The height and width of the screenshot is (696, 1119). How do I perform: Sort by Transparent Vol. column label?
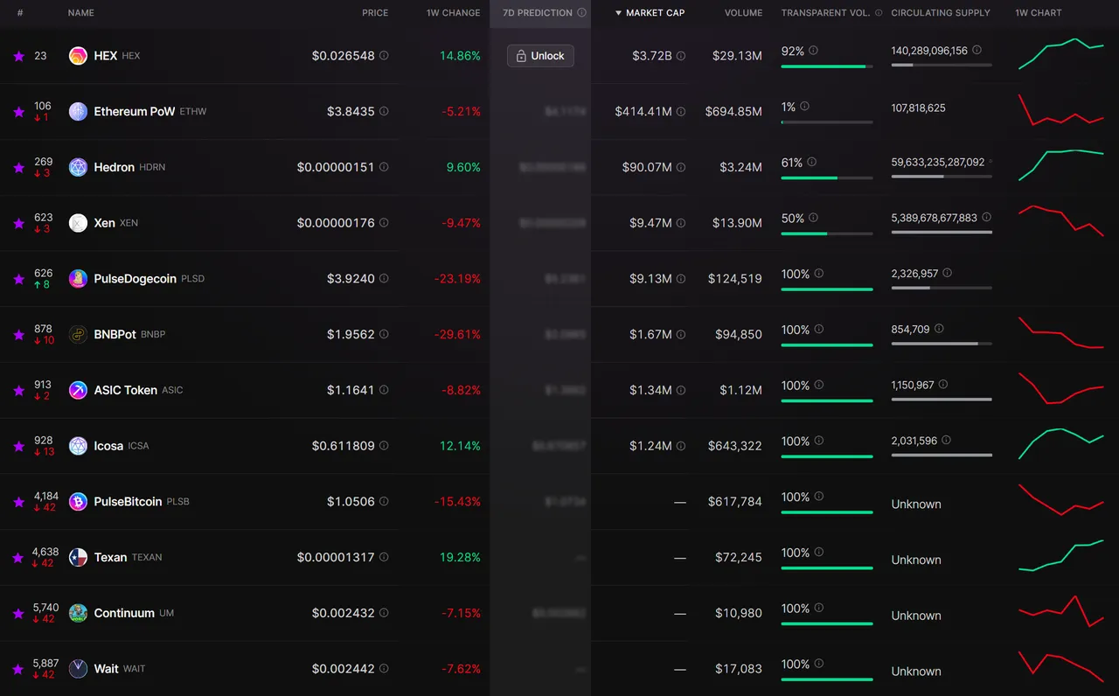826,13
